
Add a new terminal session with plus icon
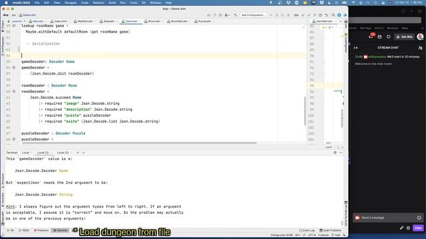(78, 153)
